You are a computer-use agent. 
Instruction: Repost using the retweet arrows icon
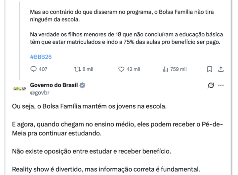(77, 69)
